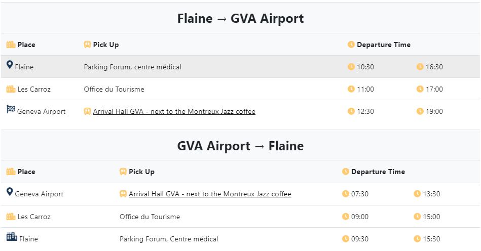The image size is (481, 251).
Task: Click the Parking Forum, centre médical pick up in the Flaine → GVA table
Action: click(x=132, y=67)
